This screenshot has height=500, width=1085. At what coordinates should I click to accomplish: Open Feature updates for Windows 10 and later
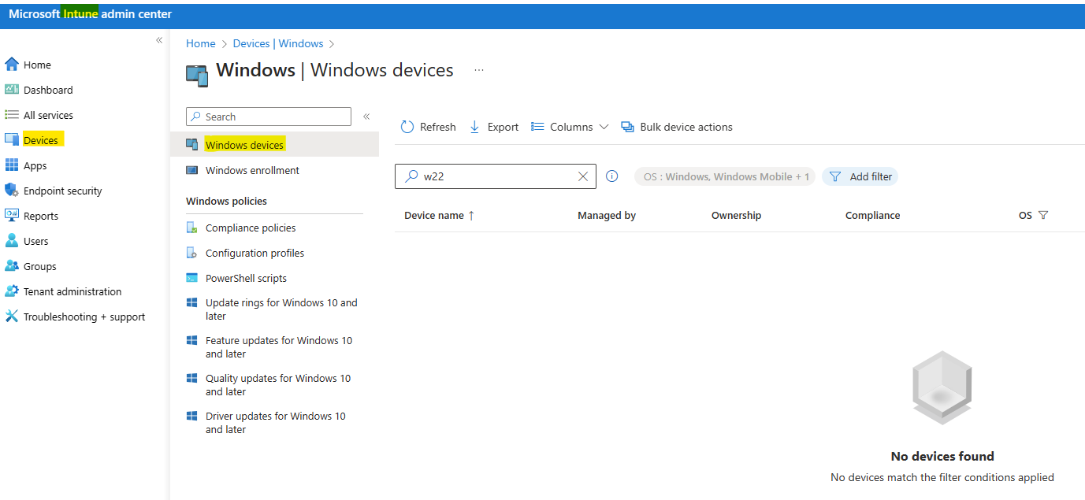click(279, 346)
